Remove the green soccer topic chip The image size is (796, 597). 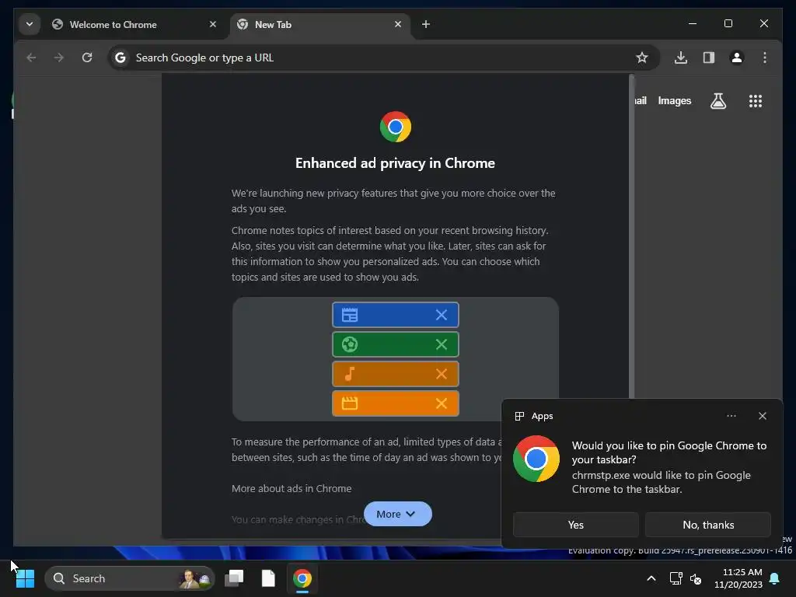click(x=442, y=344)
